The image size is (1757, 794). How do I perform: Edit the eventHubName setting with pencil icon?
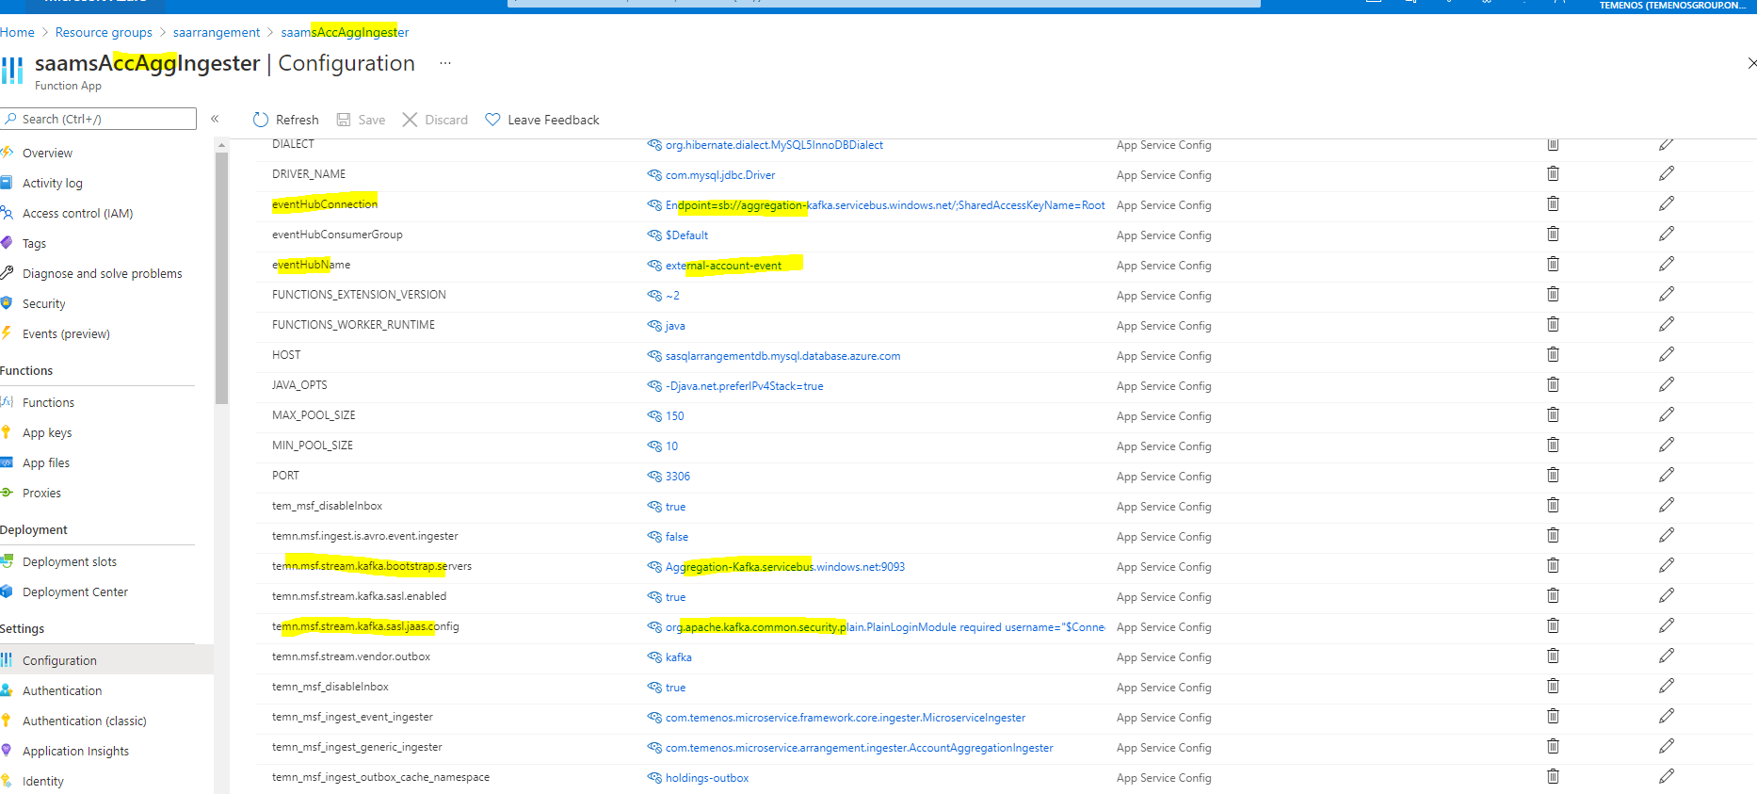1666,265
